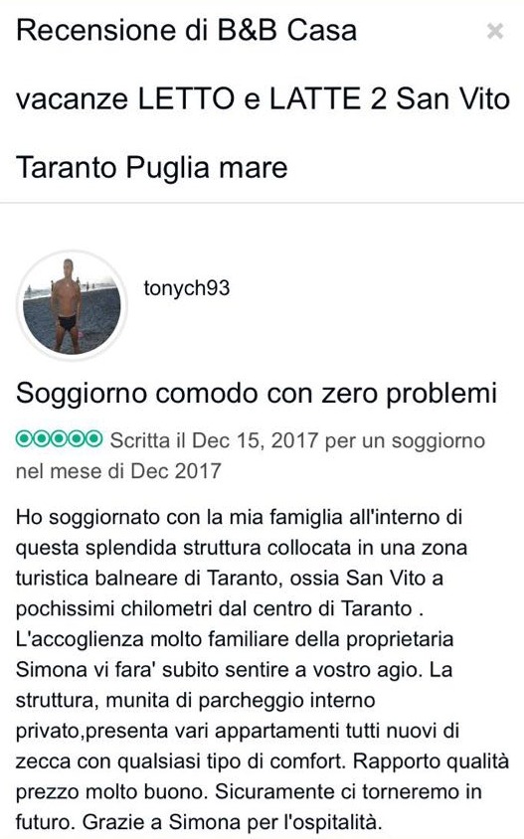Image resolution: width=524 pixels, height=839 pixels.
Task: Click the Taranto Puglia mare heading line
Action: [x=152, y=168]
